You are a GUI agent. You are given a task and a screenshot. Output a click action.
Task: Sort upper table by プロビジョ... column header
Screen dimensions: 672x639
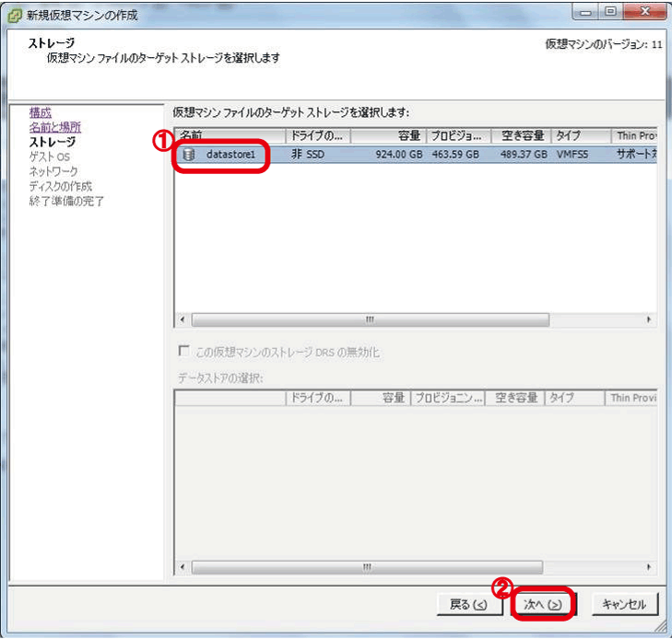click(x=458, y=135)
